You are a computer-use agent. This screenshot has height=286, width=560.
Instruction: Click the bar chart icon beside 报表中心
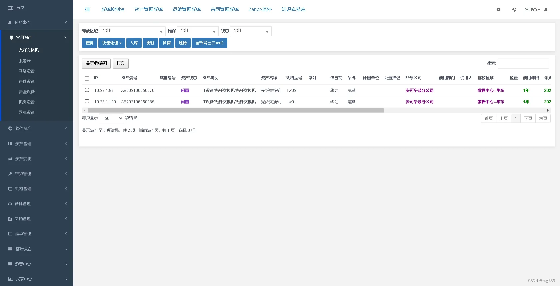[x=10, y=279]
